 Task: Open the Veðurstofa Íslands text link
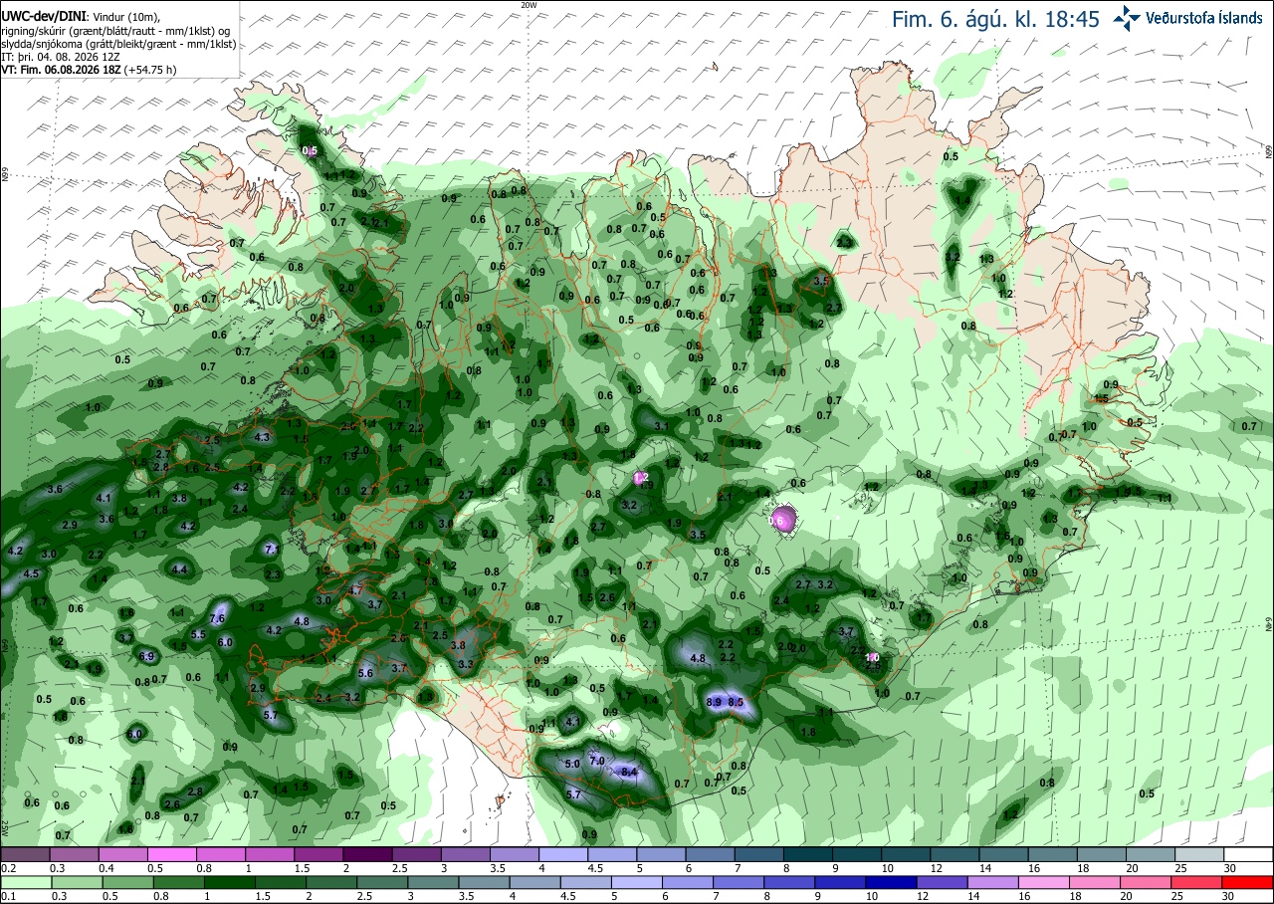pyautogui.click(x=1203, y=18)
